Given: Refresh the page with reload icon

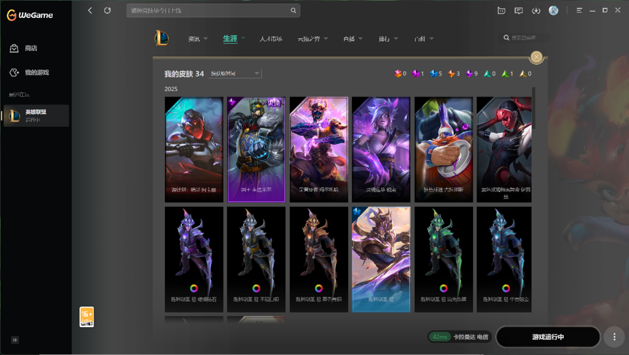Looking at the screenshot, I should [107, 10].
